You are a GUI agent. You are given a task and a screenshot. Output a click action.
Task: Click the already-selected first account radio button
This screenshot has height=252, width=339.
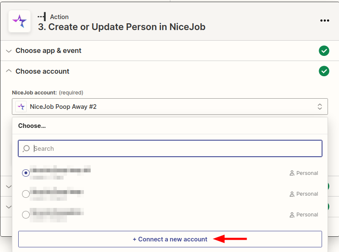pos(25,173)
